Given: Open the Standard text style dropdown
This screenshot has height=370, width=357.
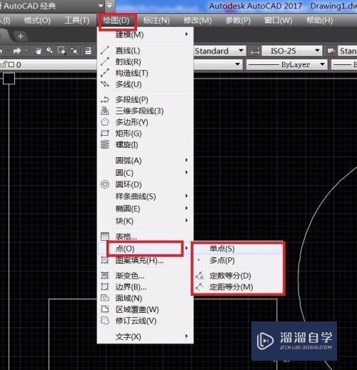Looking at the screenshot, I should pos(241,51).
